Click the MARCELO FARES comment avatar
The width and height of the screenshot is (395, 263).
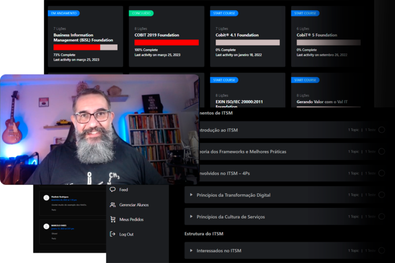coord(46,226)
